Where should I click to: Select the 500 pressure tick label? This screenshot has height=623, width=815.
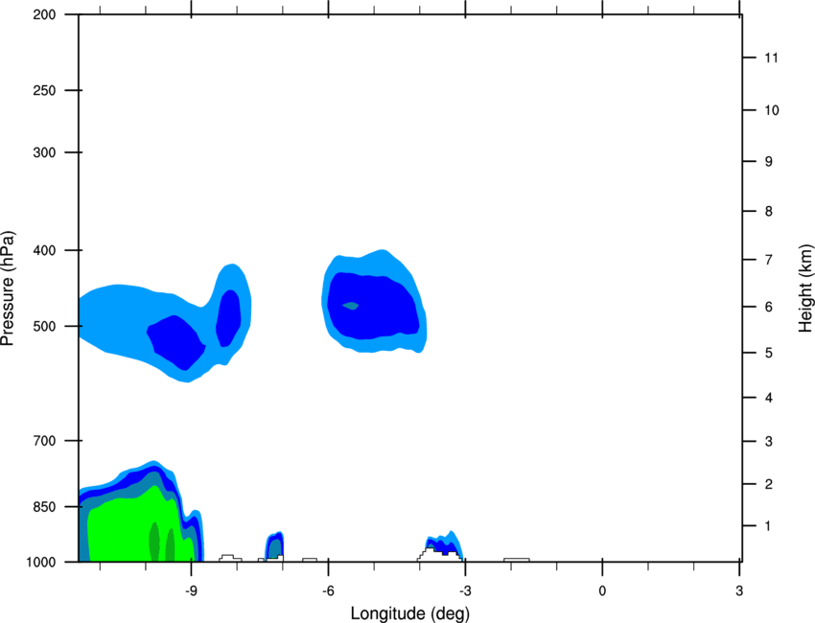44,326
